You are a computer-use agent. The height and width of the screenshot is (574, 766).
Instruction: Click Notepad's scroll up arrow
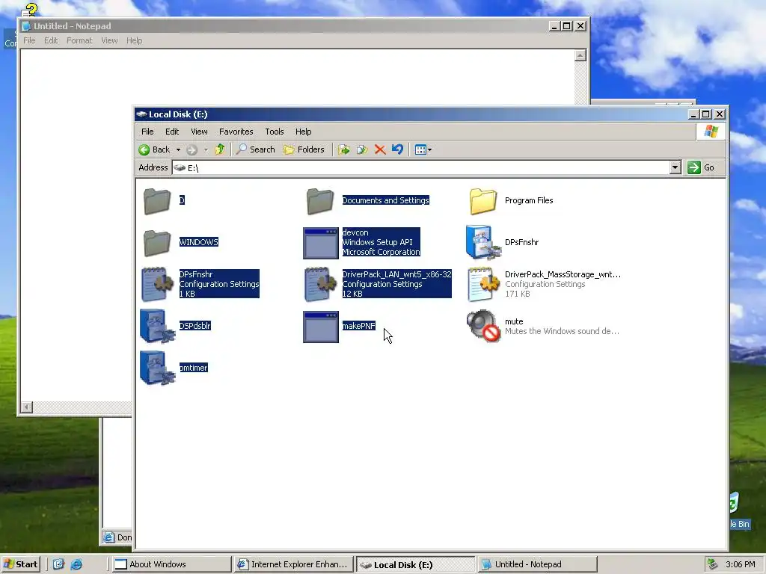tap(580, 55)
